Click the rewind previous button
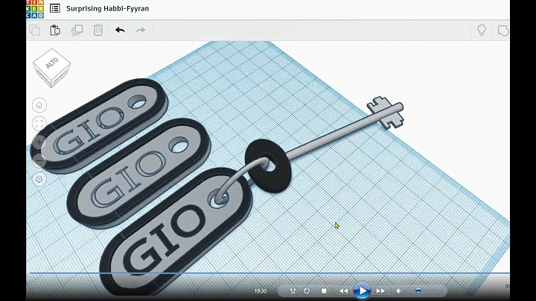 [343, 291]
